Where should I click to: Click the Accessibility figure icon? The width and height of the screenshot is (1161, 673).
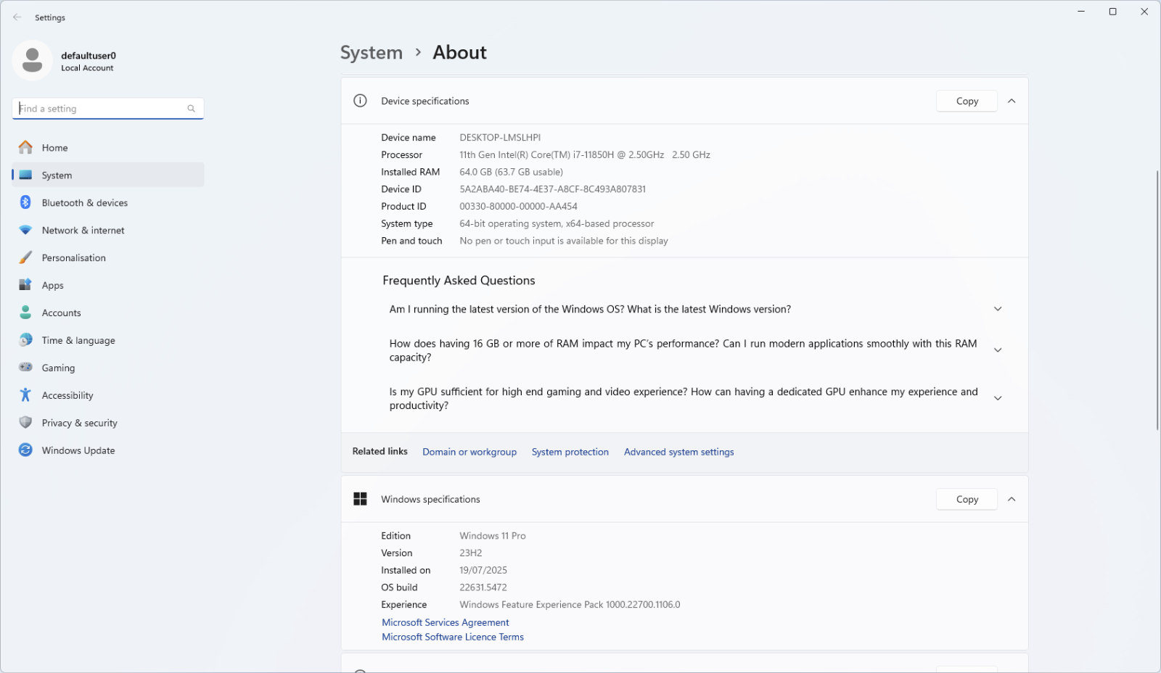point(25,395)
